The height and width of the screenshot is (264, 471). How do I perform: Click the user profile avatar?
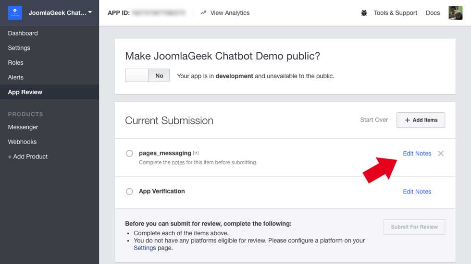pos(456,12)
